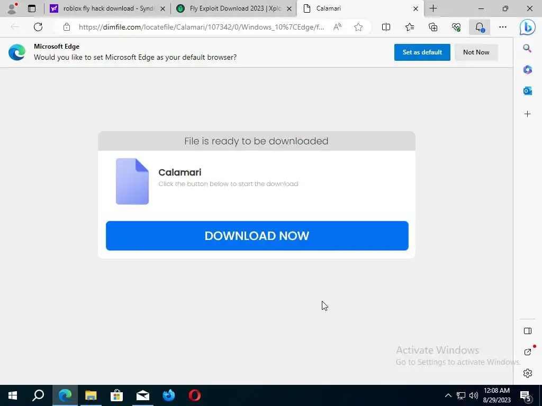Open the taskbar clock and date
Image resolution: width=542 pixels, height=406 pixels.
click(x=496, y=395)
